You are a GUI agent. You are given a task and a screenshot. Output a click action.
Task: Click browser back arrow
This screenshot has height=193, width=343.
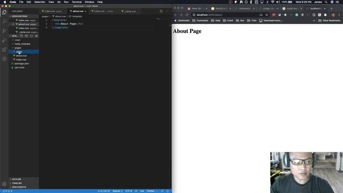pos(175,15)
